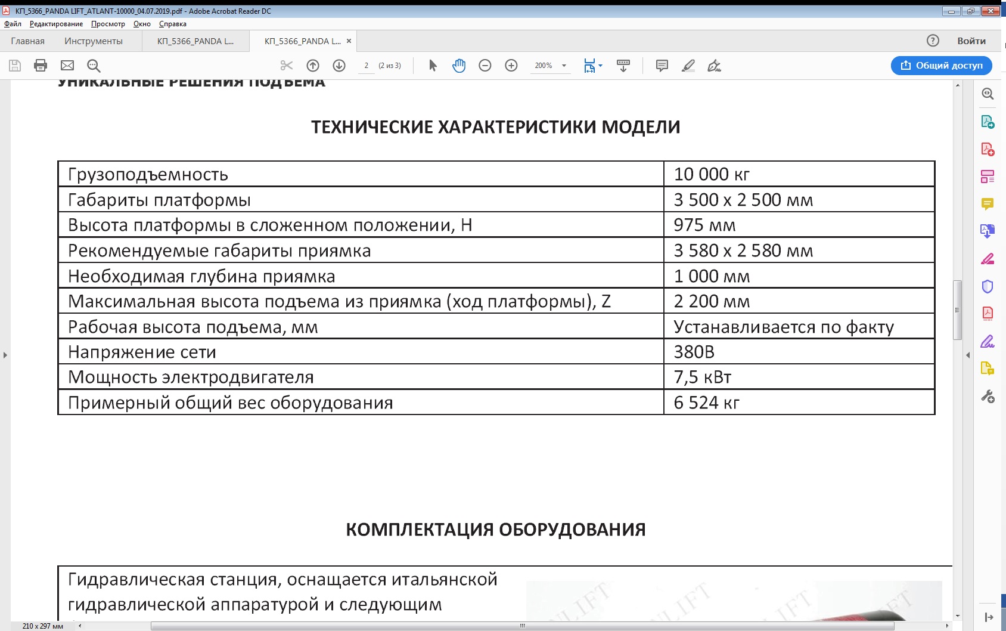The image size is (1006, 631).
Task: Open the Просмотр menu
Action: click(108, 24)
